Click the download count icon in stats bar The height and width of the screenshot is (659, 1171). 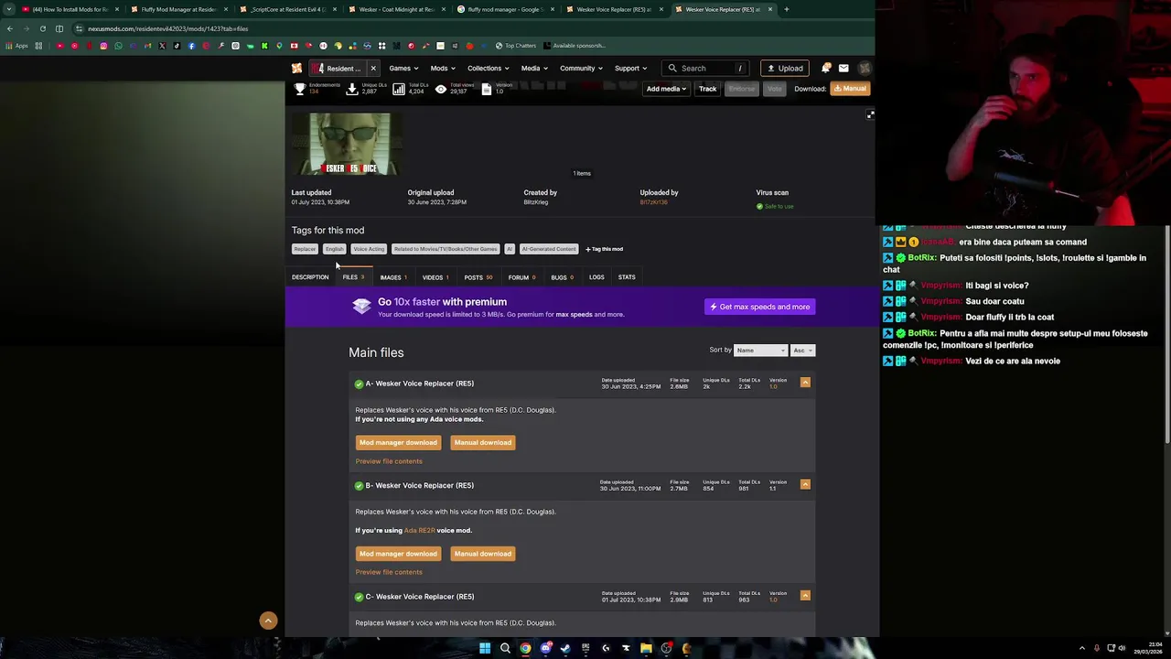(352, 89)
